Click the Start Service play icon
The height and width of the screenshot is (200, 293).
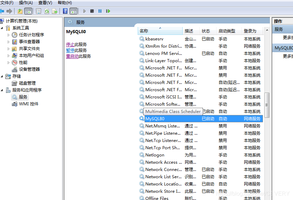coord(84,11)
